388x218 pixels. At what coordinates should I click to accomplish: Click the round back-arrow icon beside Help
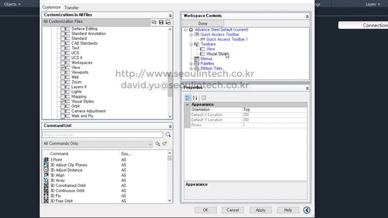click(307, 210)
